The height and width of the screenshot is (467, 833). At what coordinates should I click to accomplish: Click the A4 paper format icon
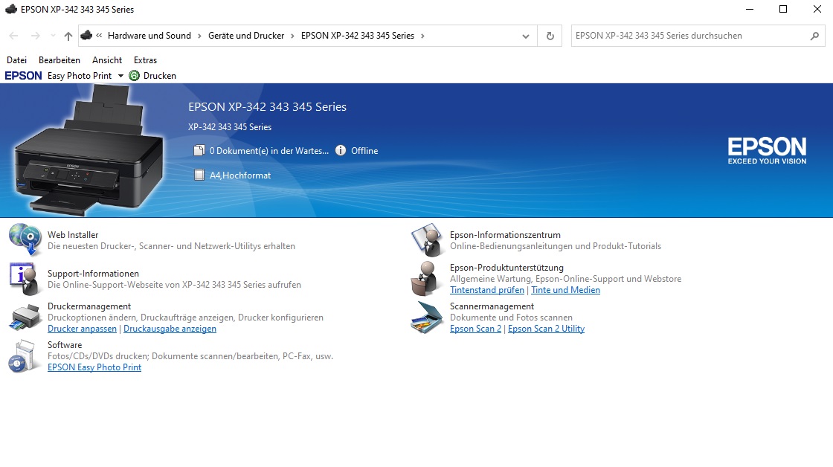point(199,175)
